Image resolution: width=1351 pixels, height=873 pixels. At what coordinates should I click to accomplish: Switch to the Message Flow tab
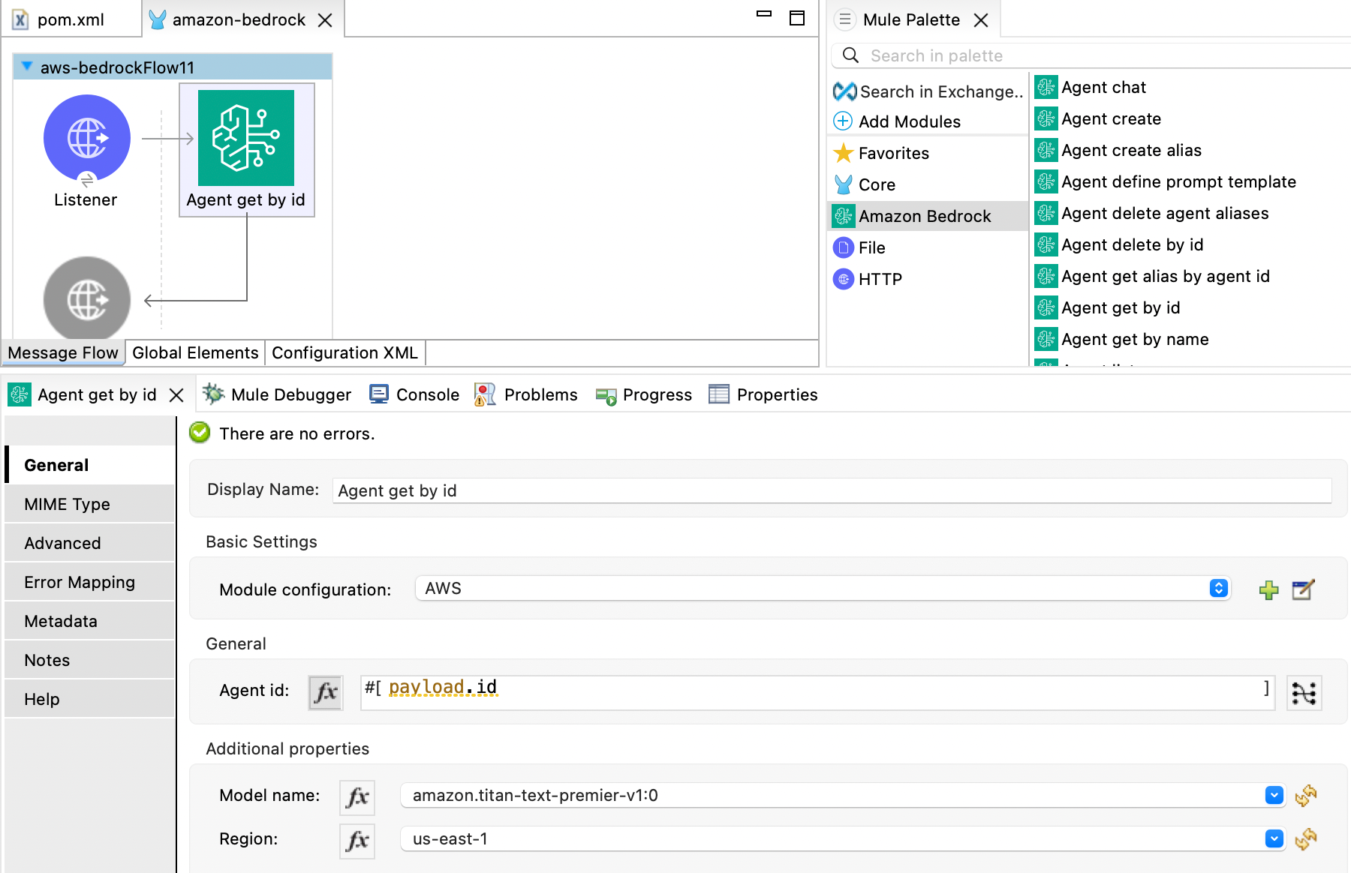click(x=63, y=352)
